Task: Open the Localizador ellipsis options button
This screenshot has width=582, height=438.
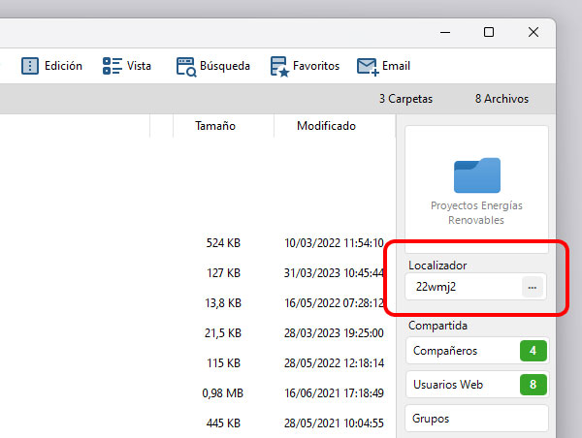Action: click(533, 287)
